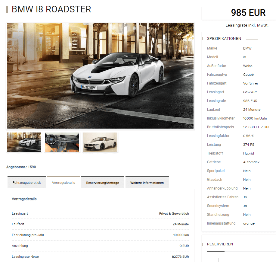Show the white side-view roadster thumbnail
Viewport: 276px width, 262px height.
click(x=100, y=142)
